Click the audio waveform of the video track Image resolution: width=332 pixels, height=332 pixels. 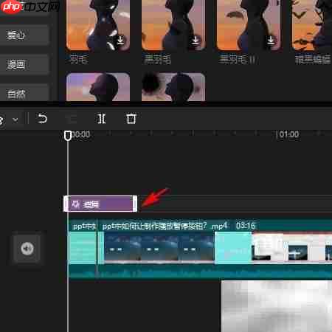(x=200, y=272)
